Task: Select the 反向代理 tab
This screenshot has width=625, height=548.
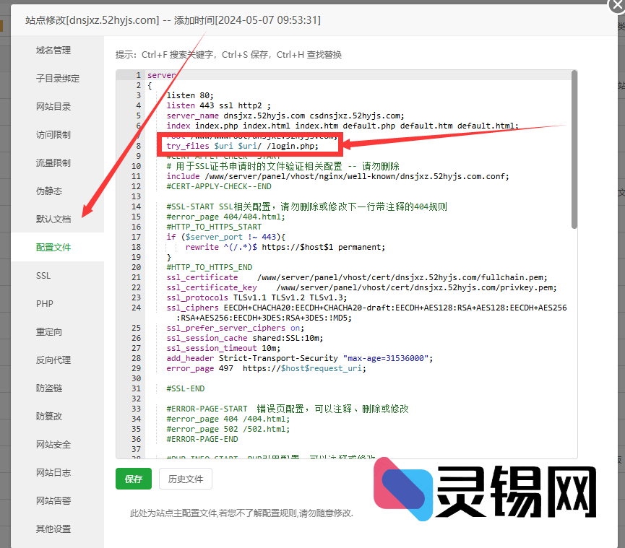Action: [x=53, y=360]
